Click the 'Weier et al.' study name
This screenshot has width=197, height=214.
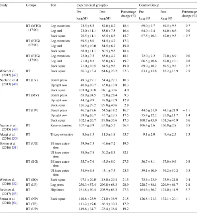8,71
